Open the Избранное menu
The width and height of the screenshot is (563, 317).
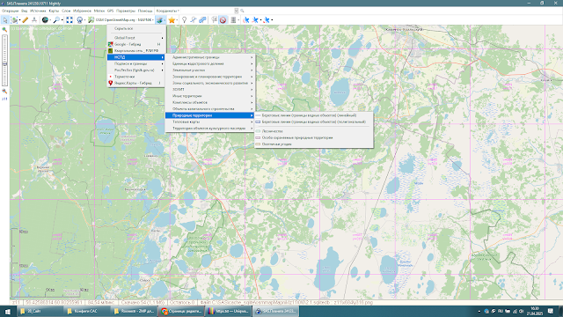(82, 11)
